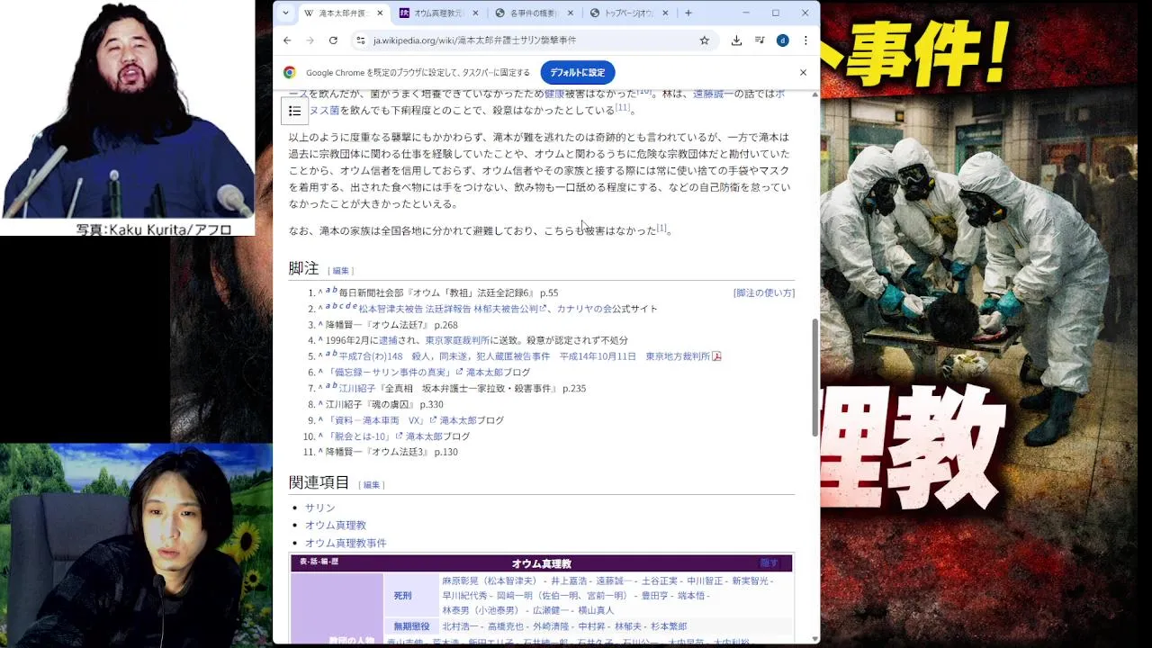The height and width of the screenshot is (648, 1152).
Task: Open the 林郁夫 navbox link
Action: [x=629, y=626]
